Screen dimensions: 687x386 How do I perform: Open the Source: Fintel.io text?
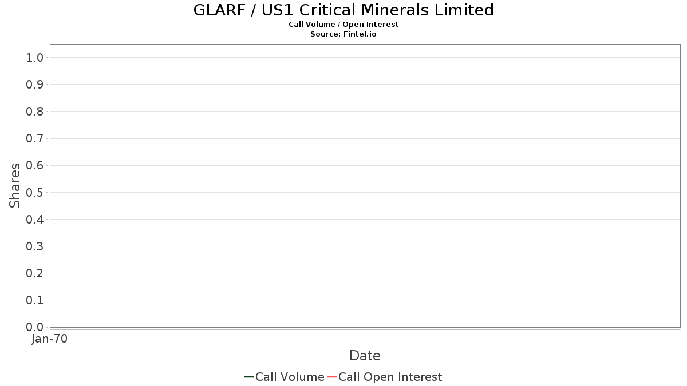(343, 34)
